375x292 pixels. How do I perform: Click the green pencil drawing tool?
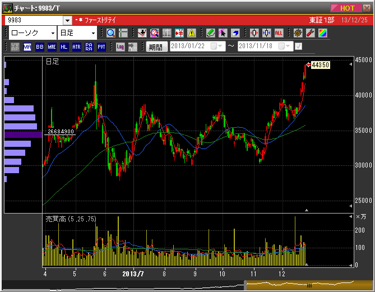(210, 33)
